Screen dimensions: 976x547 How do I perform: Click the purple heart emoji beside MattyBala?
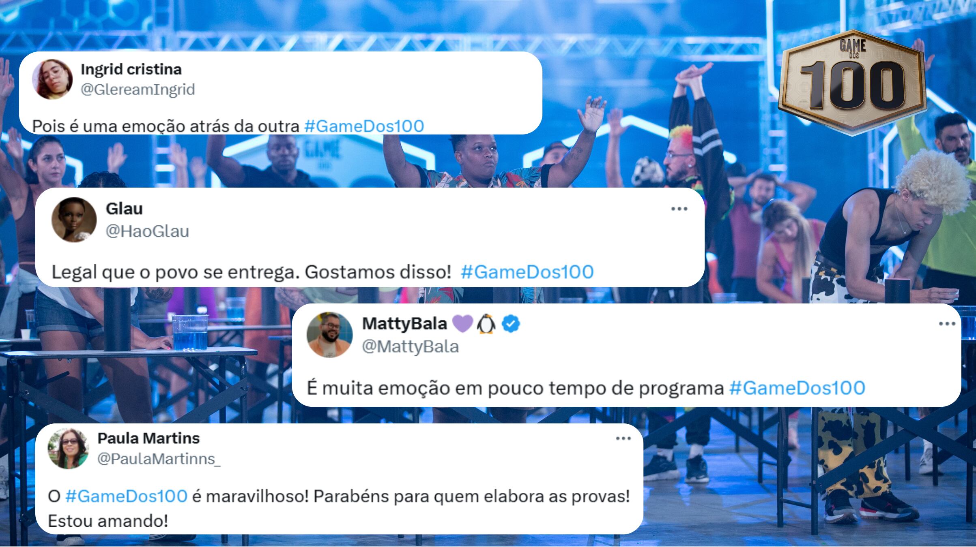462,324
